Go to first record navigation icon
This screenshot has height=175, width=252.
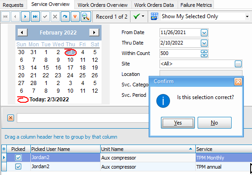click(5, 16)
